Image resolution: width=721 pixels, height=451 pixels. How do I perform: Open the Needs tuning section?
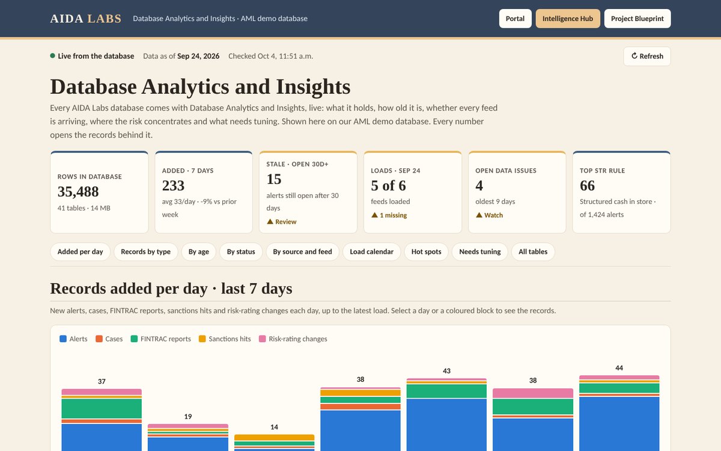[x=480, y=252]
